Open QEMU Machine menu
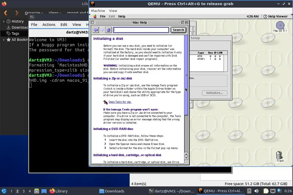Viewport: 293px width, 195px height. coord(98,11)
